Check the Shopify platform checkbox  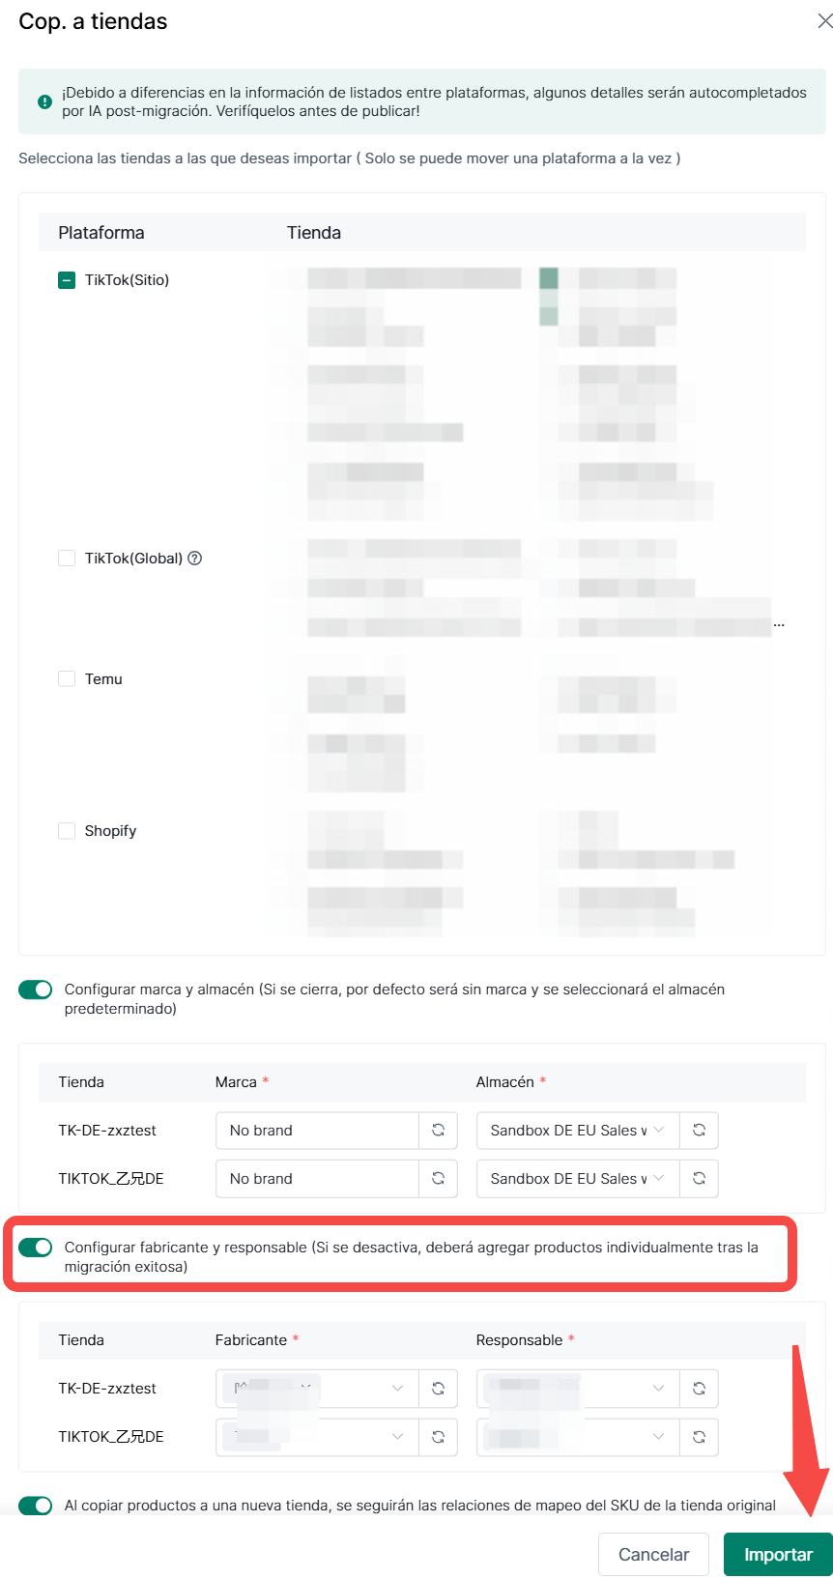[x=67, y=830]
